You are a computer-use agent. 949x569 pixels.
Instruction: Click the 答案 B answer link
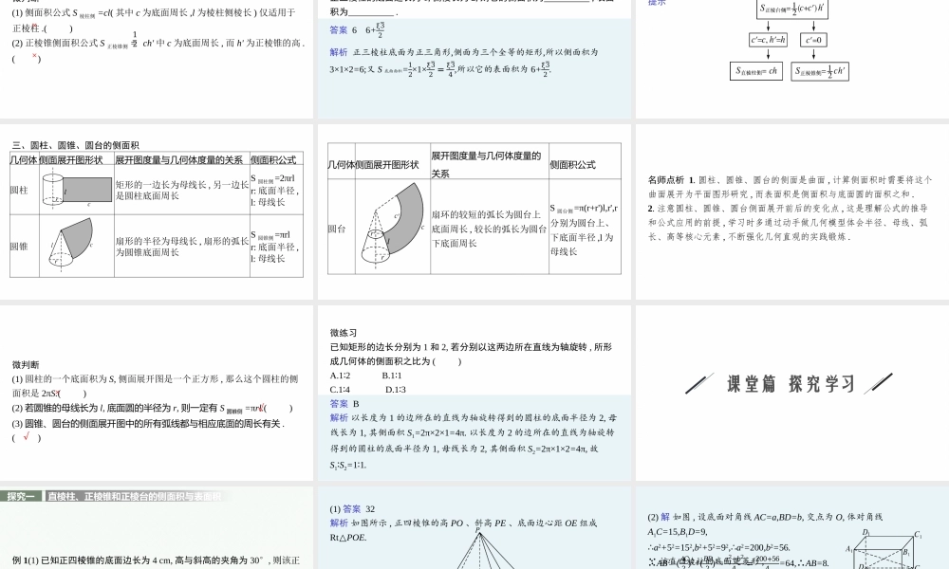[340, 403]
